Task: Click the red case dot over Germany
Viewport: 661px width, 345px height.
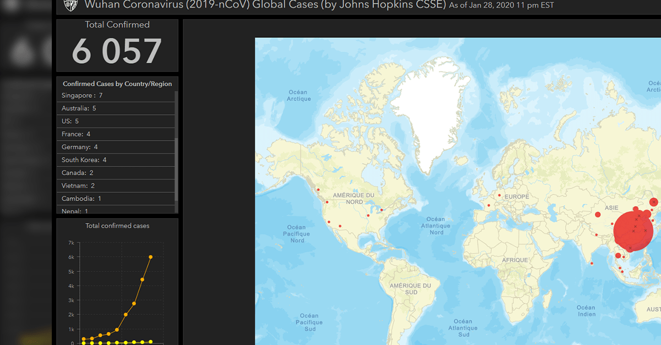Action: [x=500, y=195]
